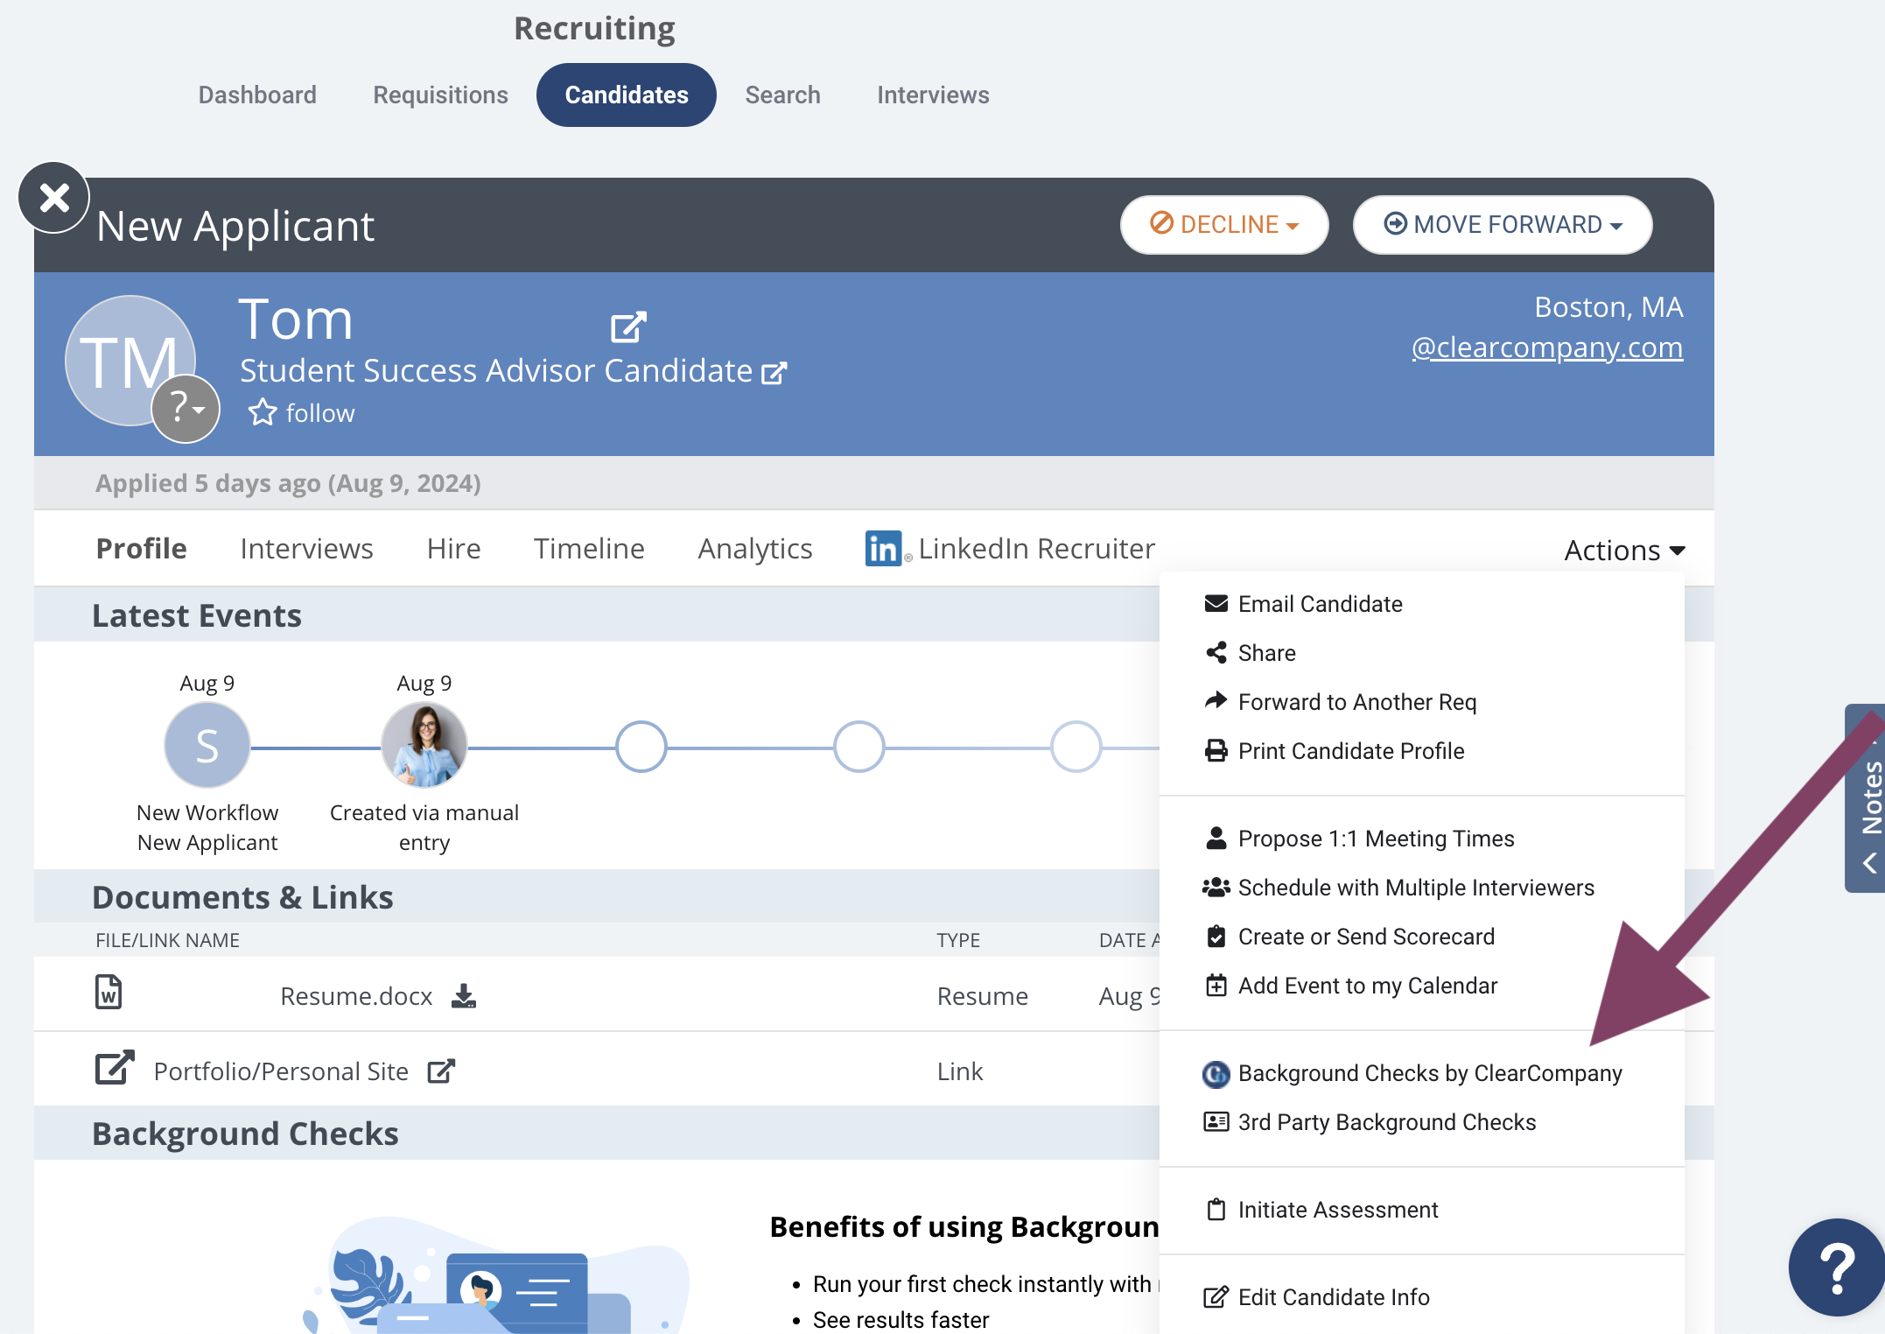Click the follow star icon
The image size is (1885, 1334).
pyautogui.click(x=262, y=412)
